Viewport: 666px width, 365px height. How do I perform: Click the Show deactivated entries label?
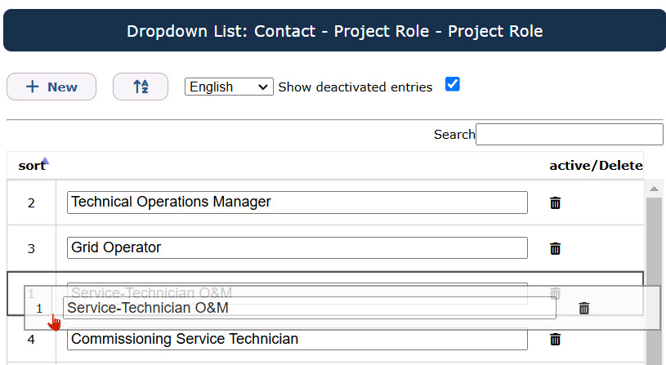tap(355, 87)
